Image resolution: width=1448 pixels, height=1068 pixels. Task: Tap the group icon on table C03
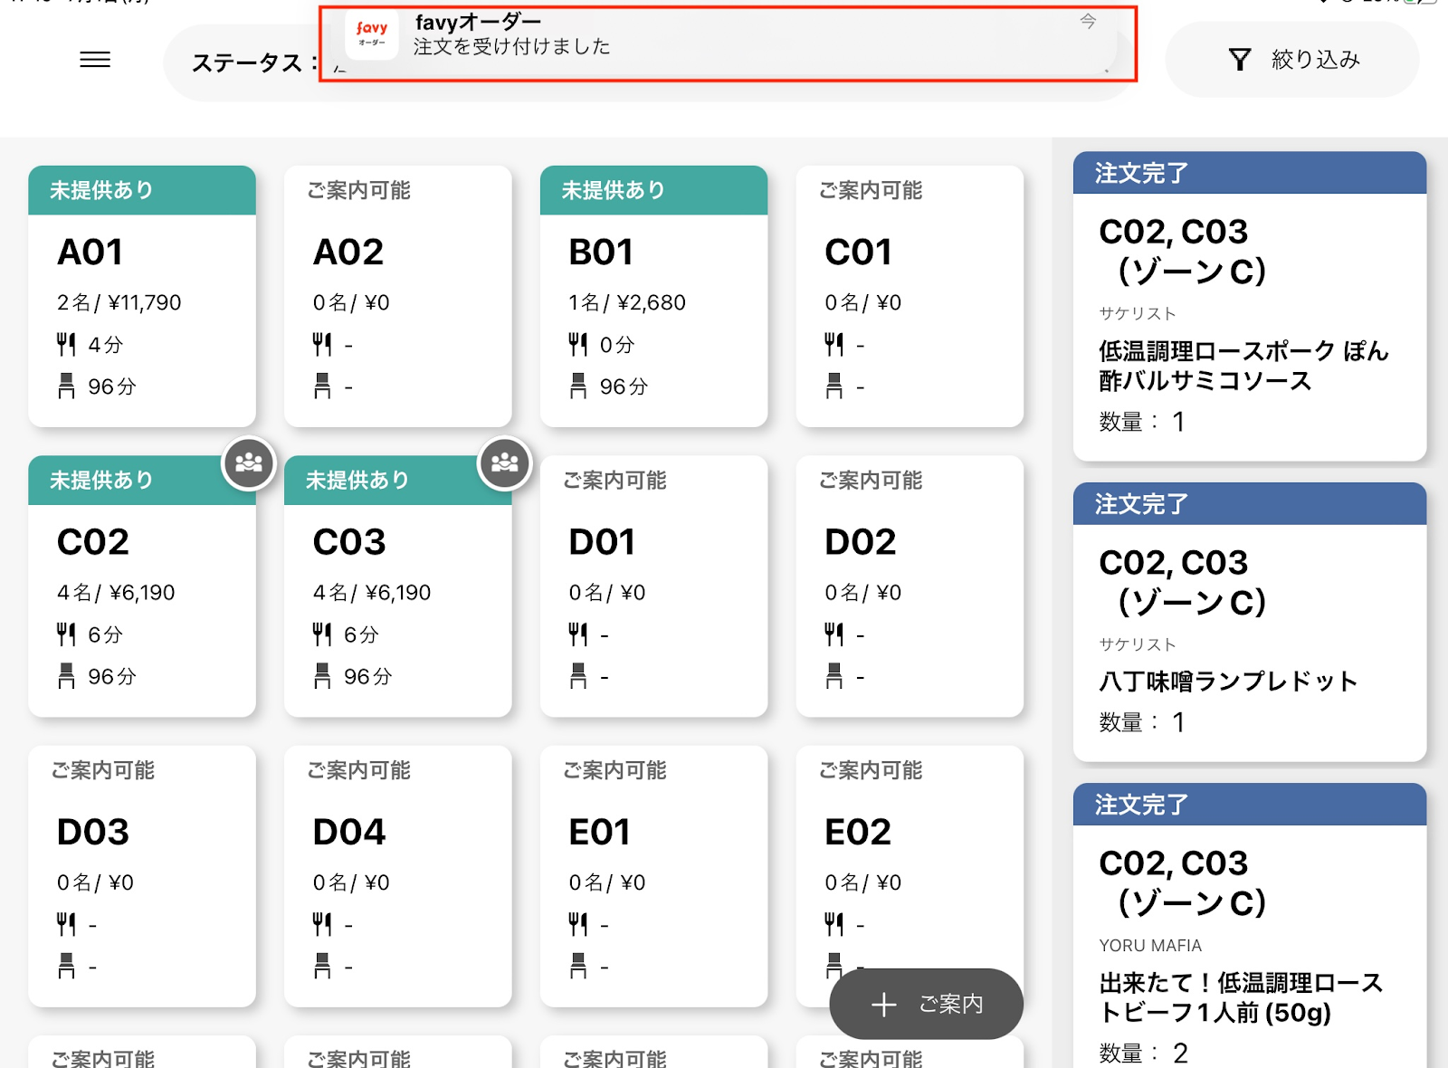click(x=505, y=463)
